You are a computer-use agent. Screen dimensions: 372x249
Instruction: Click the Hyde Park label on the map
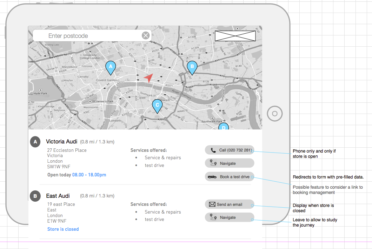click(x=40, y=93)
